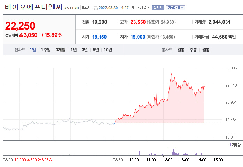Open the 월봉 monthly candle chart

click(206, 50)
